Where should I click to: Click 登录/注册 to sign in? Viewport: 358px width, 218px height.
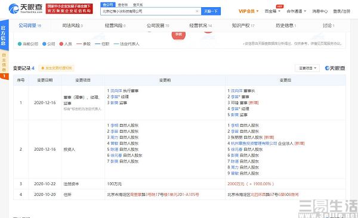point(341,11)
